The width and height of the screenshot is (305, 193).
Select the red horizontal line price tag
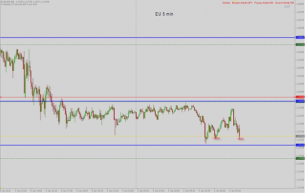pyautogui.click(x=300, y=97)
